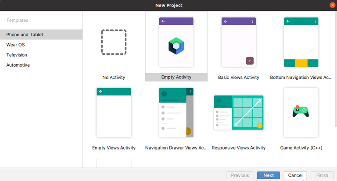Click the "Navigation Drawer Views Ac..." label

pos(176,148)
